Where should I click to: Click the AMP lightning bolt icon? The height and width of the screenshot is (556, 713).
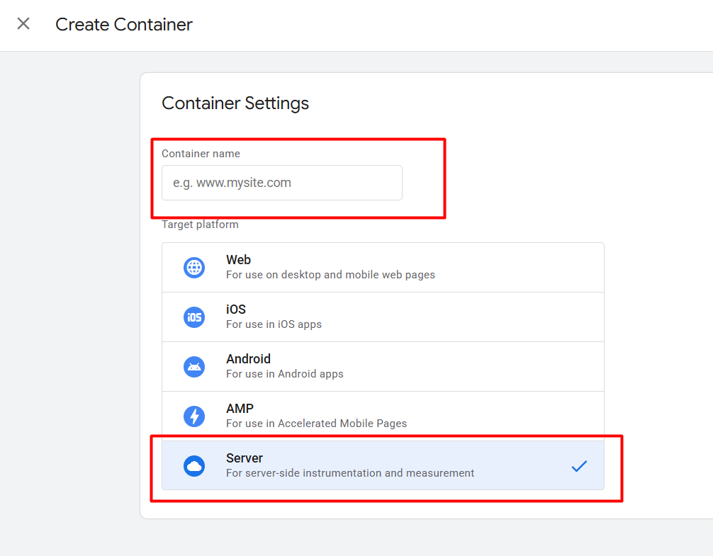coord(194,416)
